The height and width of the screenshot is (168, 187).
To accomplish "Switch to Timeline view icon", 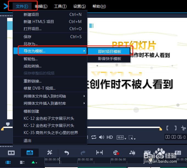I will tap(30, 153).
